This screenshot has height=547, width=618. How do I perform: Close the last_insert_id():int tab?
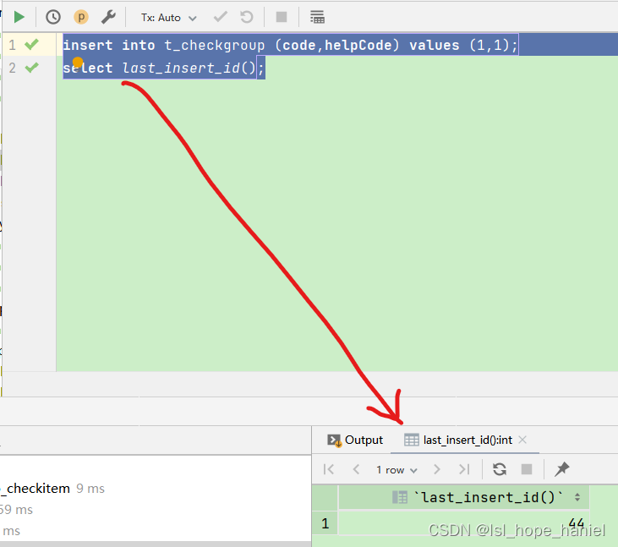point(522,440)
